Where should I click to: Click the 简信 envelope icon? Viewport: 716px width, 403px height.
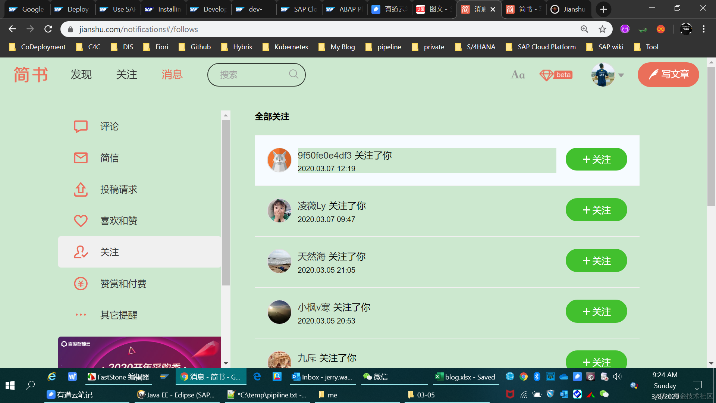coord(81,158)
